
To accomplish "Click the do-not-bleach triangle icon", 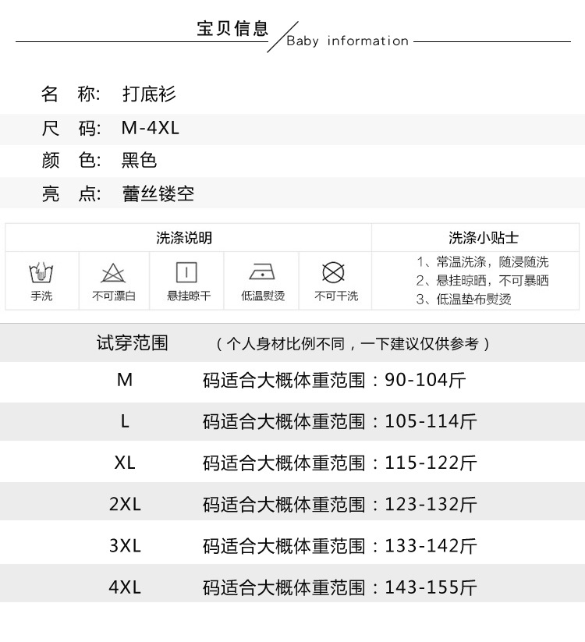I will [113, 273].
